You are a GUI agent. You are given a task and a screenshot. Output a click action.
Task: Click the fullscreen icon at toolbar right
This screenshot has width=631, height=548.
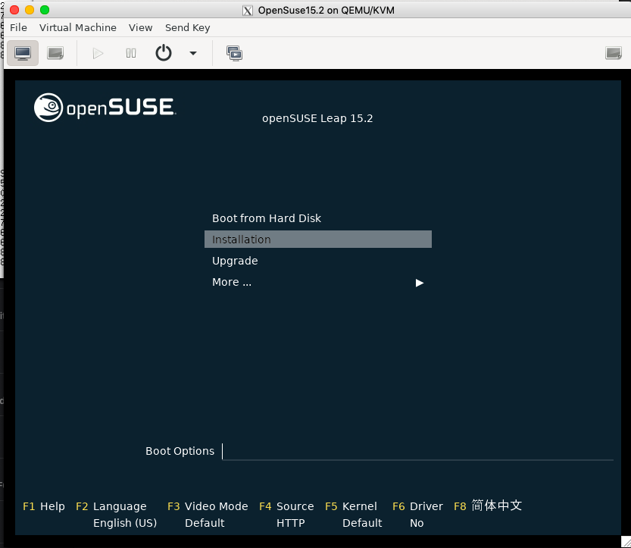coord(614,53)
